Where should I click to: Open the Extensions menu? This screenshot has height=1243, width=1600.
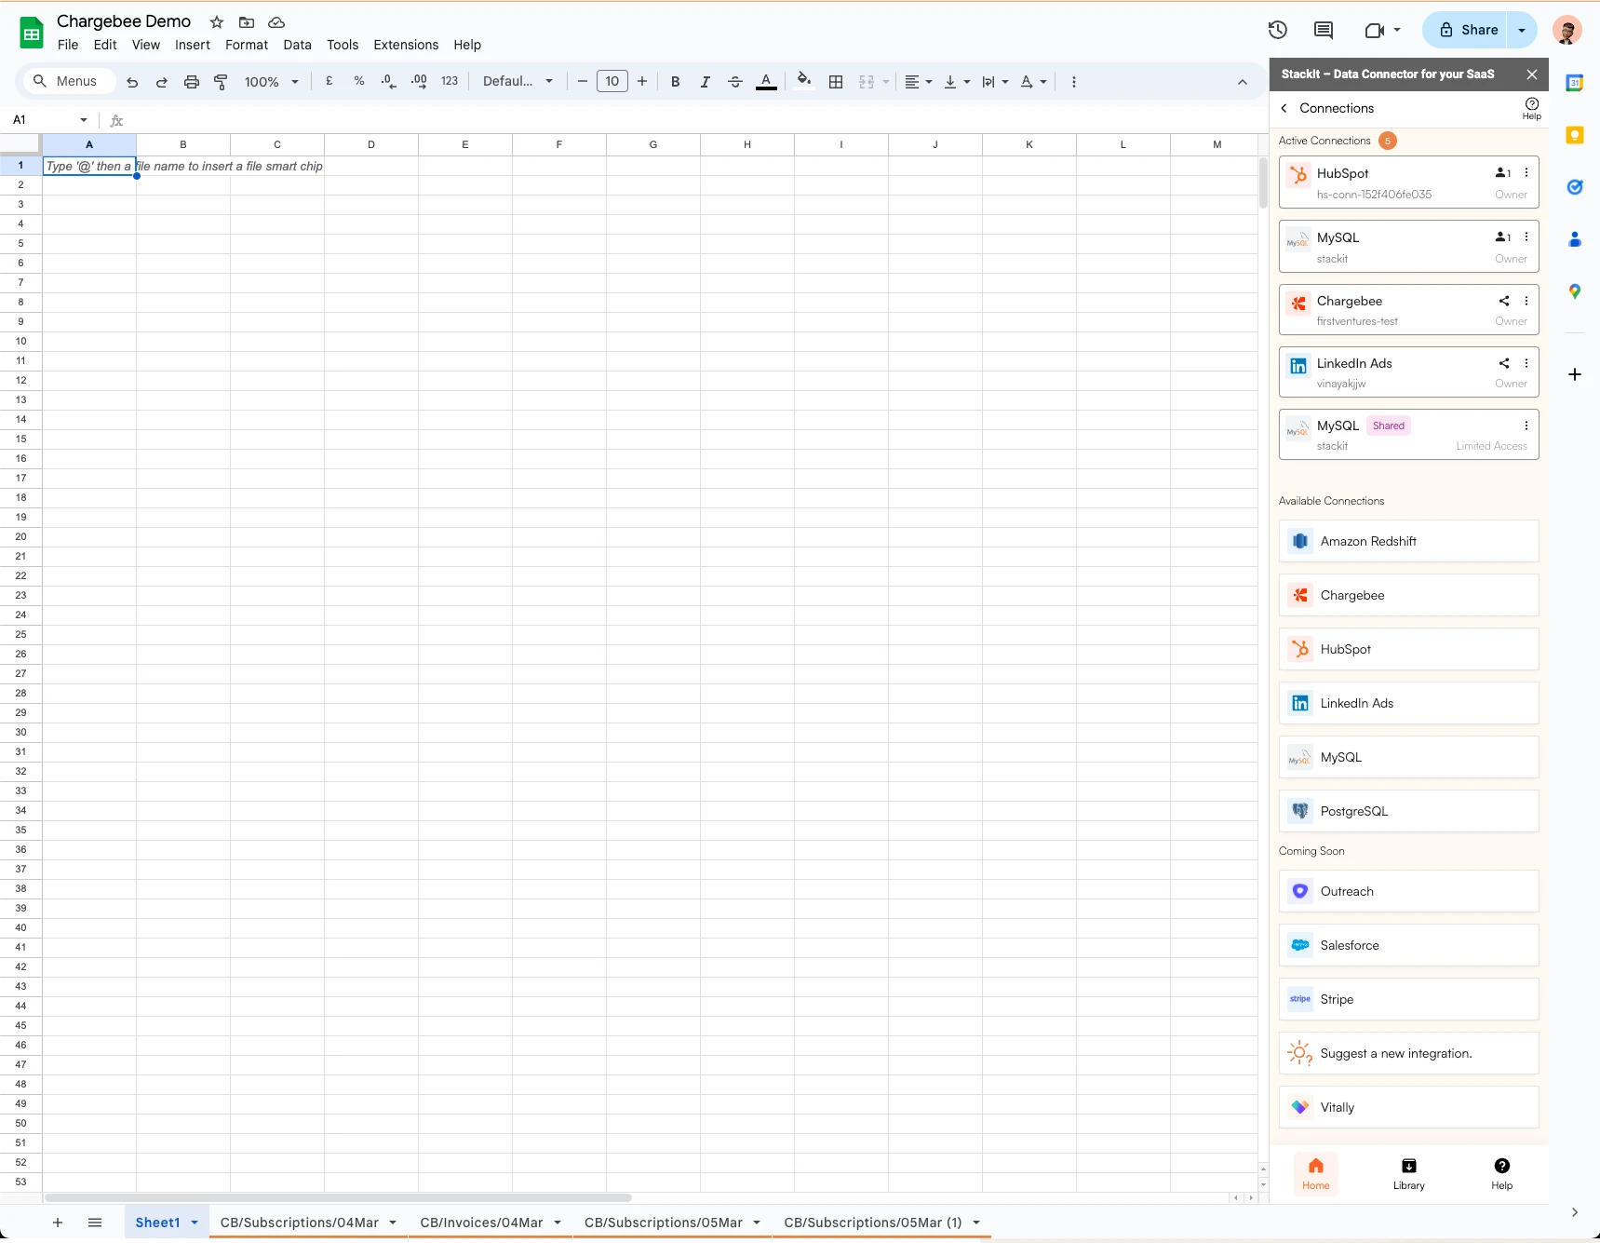click(406, 45)
